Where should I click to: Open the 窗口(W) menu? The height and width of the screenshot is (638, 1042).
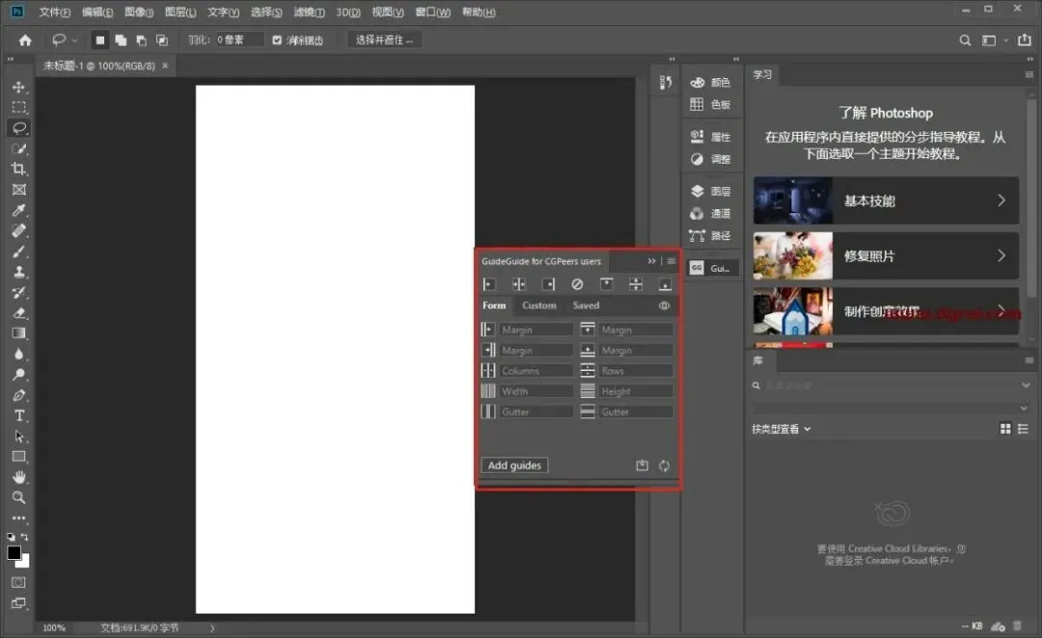click(432, 12)
